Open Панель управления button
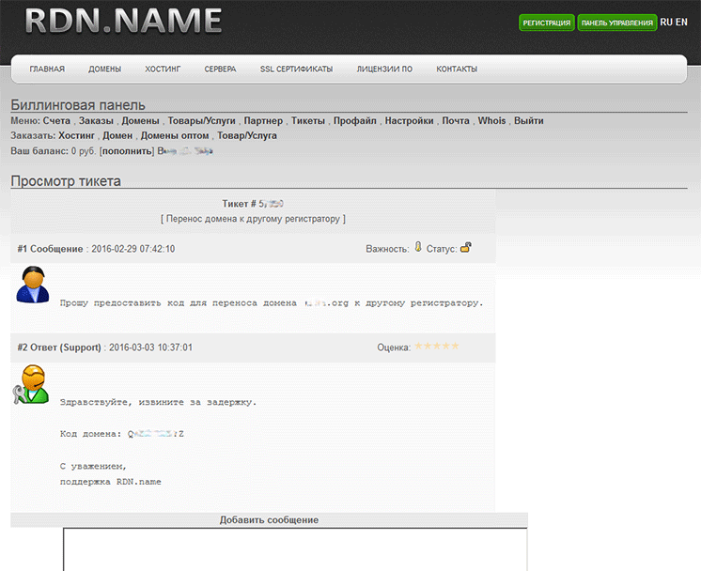The image size is (701, 571). point(617,23)
